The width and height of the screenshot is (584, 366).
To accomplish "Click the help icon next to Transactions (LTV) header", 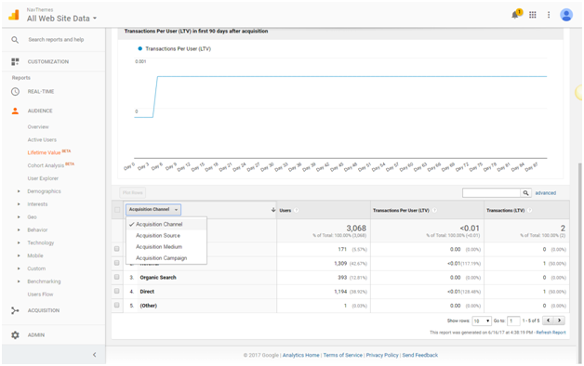I will 530,211.
